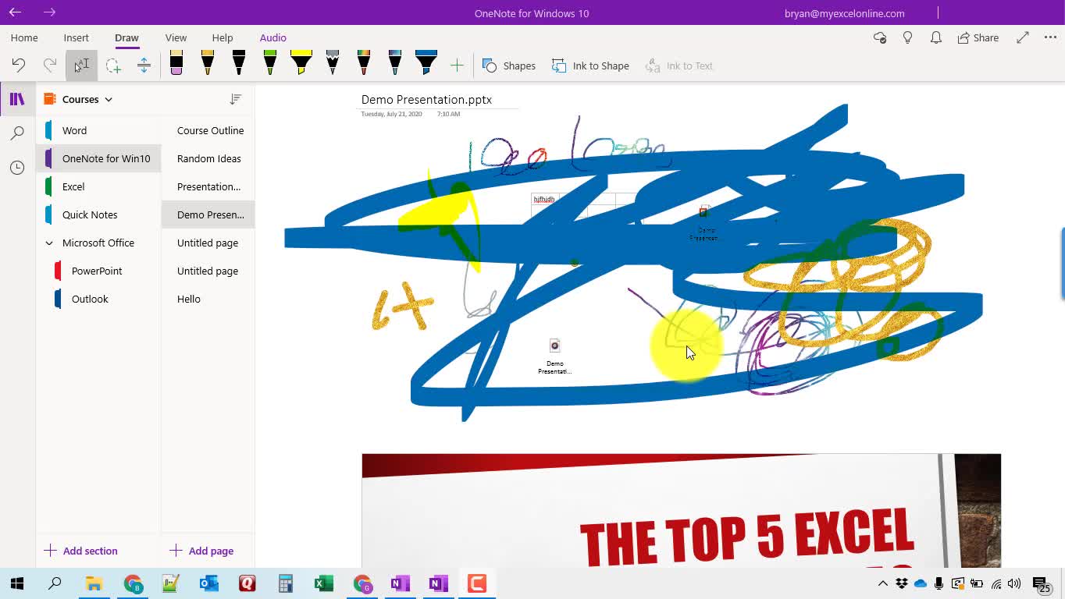1065x599 pixels.
Task: Toggle the select objects or type text tool
Action: coord(82,66)
